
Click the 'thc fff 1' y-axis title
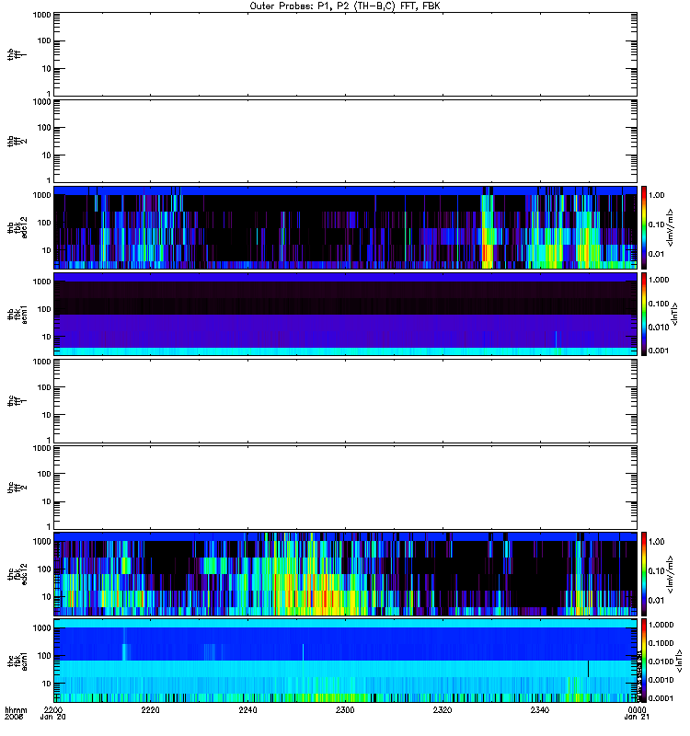[x=17, y=401]
